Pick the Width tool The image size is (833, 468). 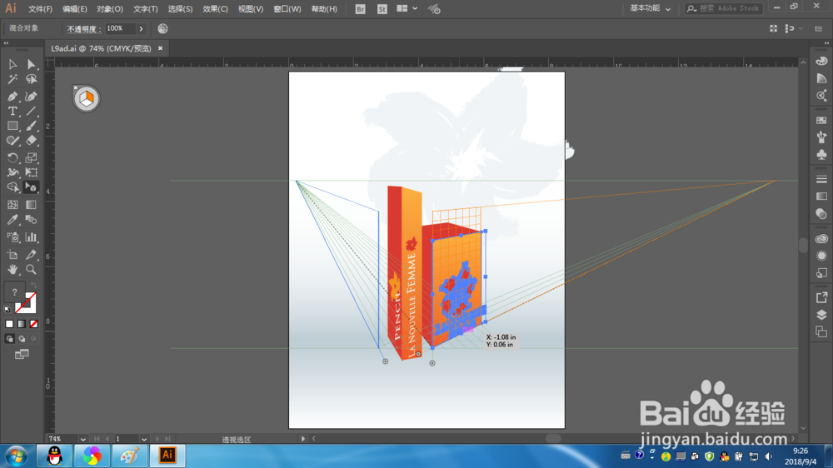pos(12,172)
